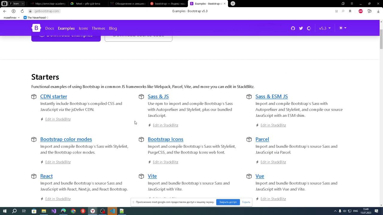
Task: Open Bootstrap logo home link
Action: tap(36, 28)
